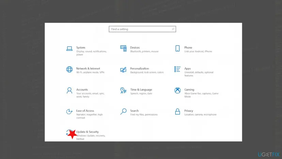Open the Personalization title
282x159 pixels.
coord(140,69)
